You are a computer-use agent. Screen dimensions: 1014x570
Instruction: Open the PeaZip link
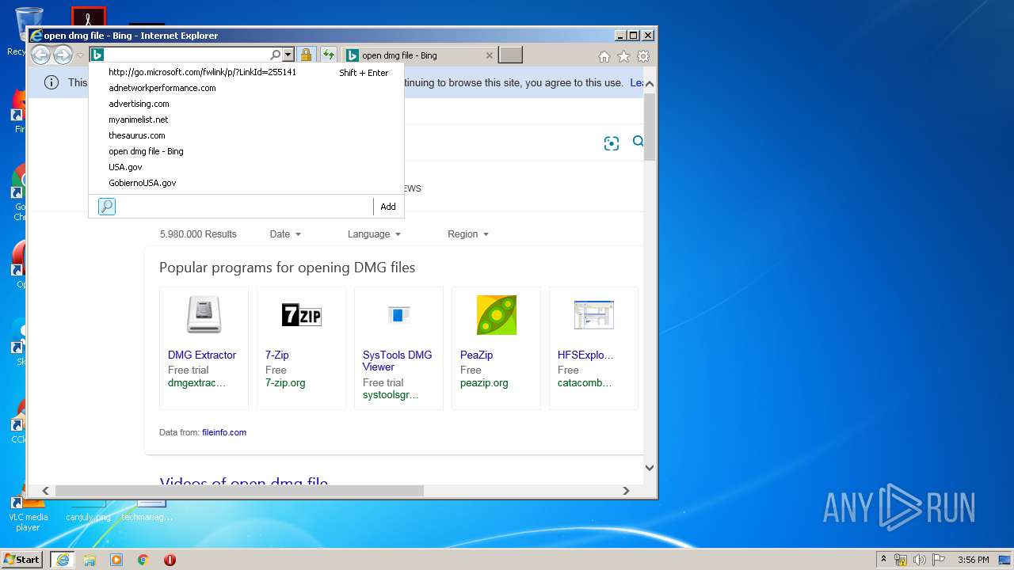[476, 355]
